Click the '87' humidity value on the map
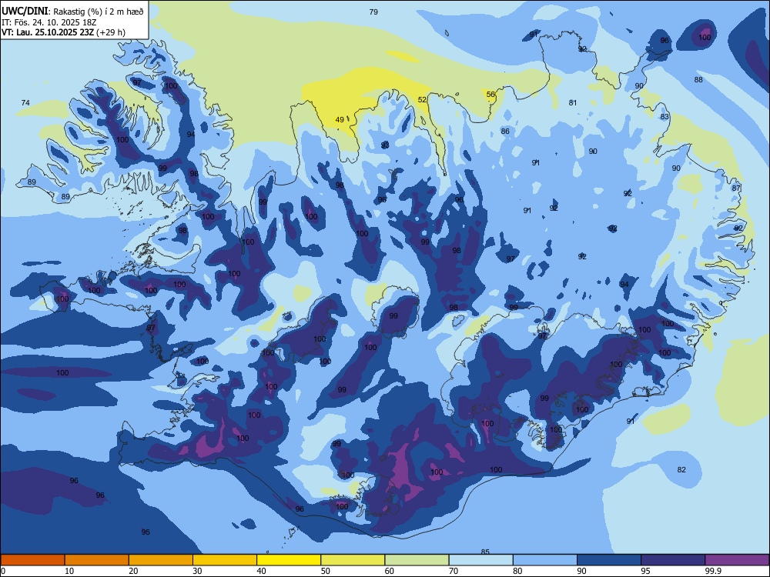The image size is (770, 577). (735, 188)
